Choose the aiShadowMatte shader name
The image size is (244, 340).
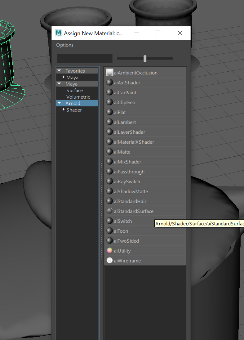(131, 192)
